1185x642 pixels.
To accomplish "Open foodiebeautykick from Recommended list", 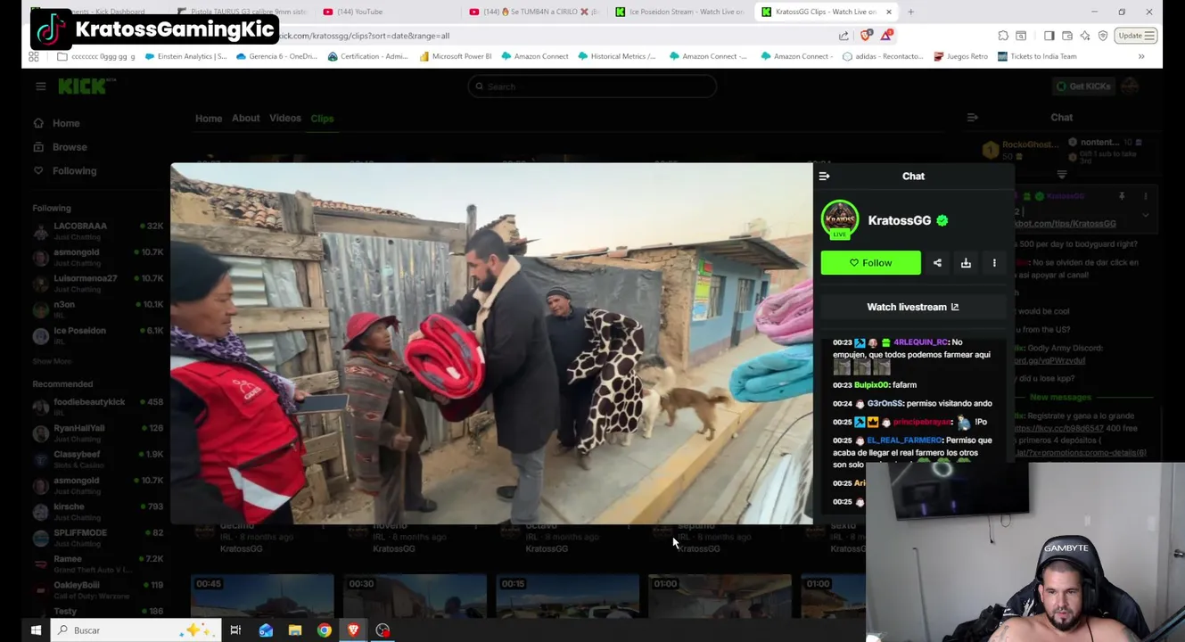I will 98,406.
